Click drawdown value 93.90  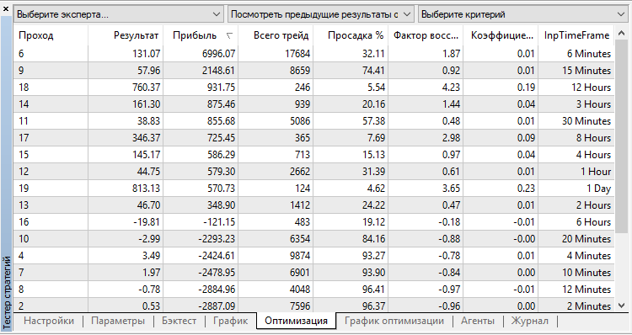(x=373, y=273)
